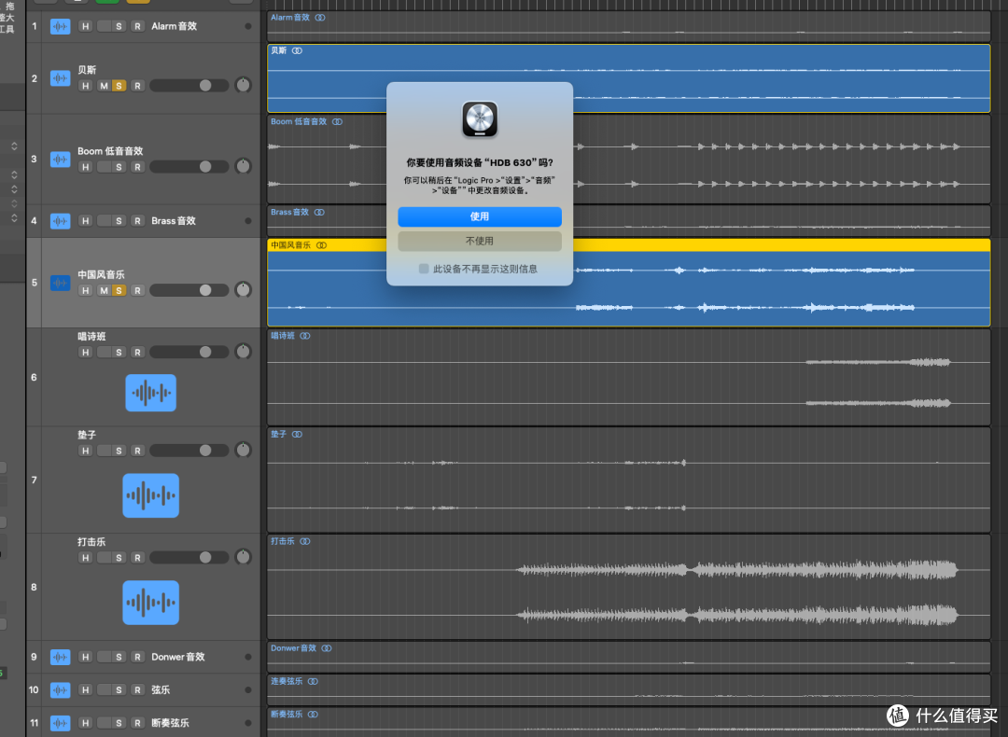Click the Brass 音效 track audio icon
Viewport: 1008px width, 737px height.
point(60,221)
